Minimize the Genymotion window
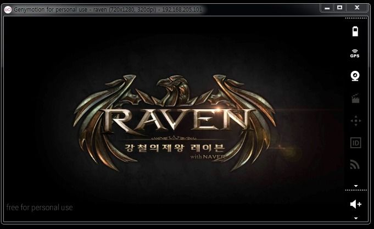The width and height of the screenshot is (374, 229). [x=327, y=8]
